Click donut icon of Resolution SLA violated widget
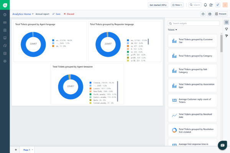Screen dimensions: 230x153 coord(174,130)
